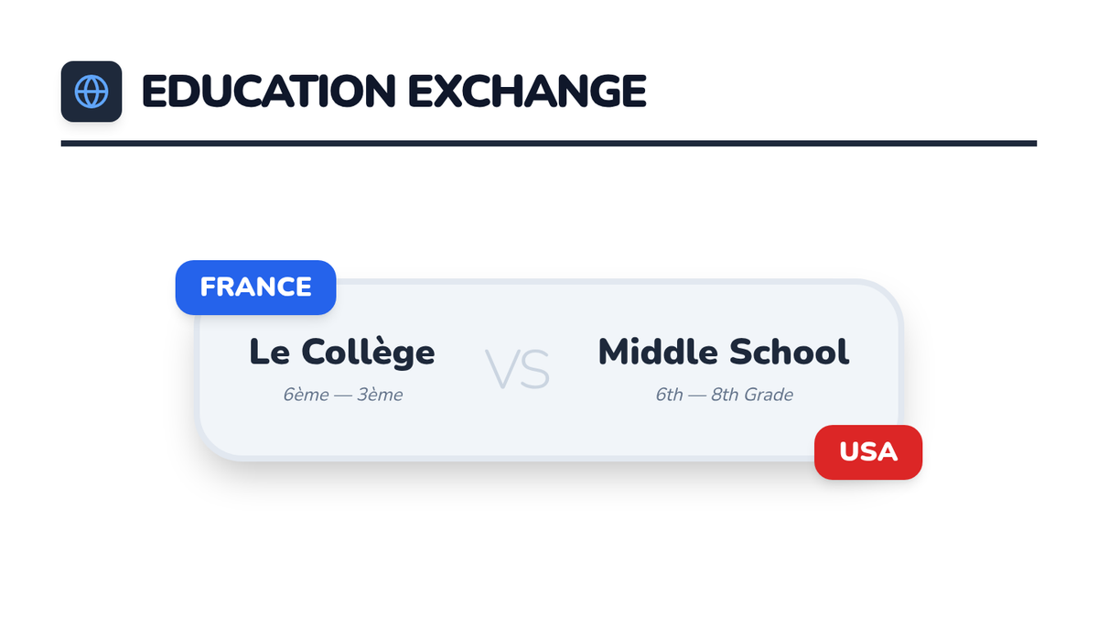The height and width of the screenshot is (618, 1098).
Task: Click the dash between 6ème and 3ème
Action: [x=342, y=396]
